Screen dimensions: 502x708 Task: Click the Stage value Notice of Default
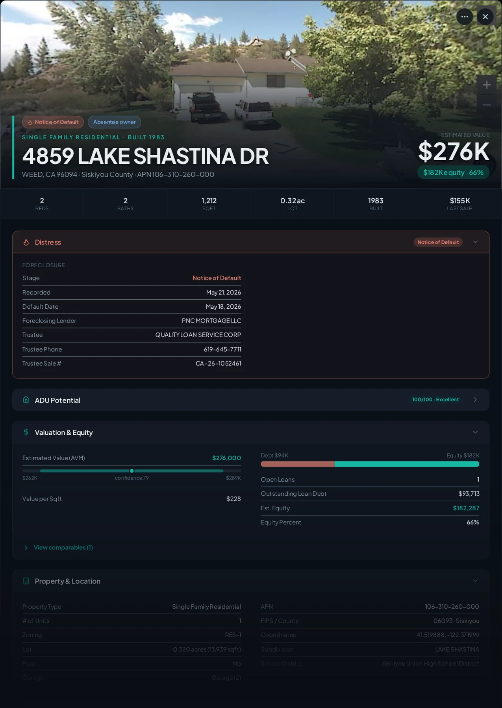(x=217, y=278)
